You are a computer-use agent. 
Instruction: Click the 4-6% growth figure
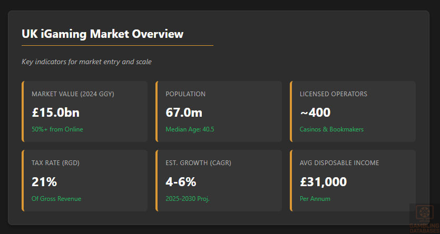coord(181,182)
